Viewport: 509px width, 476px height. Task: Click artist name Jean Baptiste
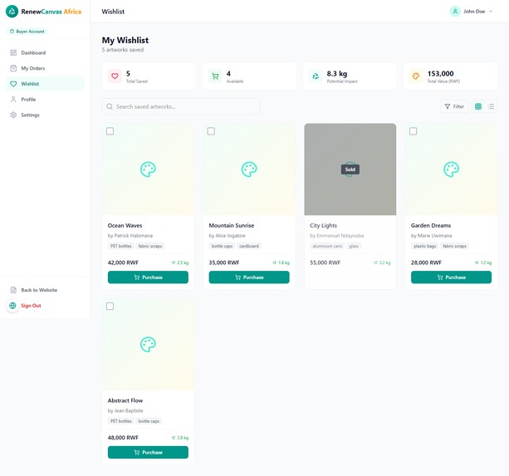click(x=129, y=410)
